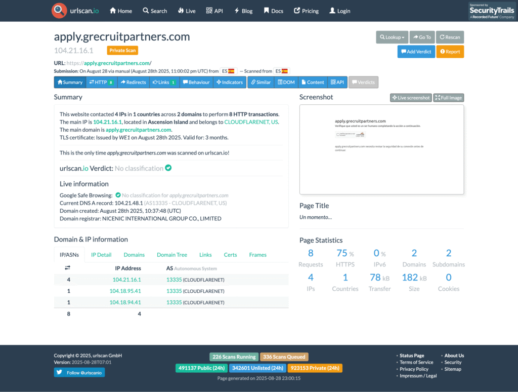This screenshot has width=518, height=392.
Task: Open the Live screenshot view
Action: tap(410, 98)
